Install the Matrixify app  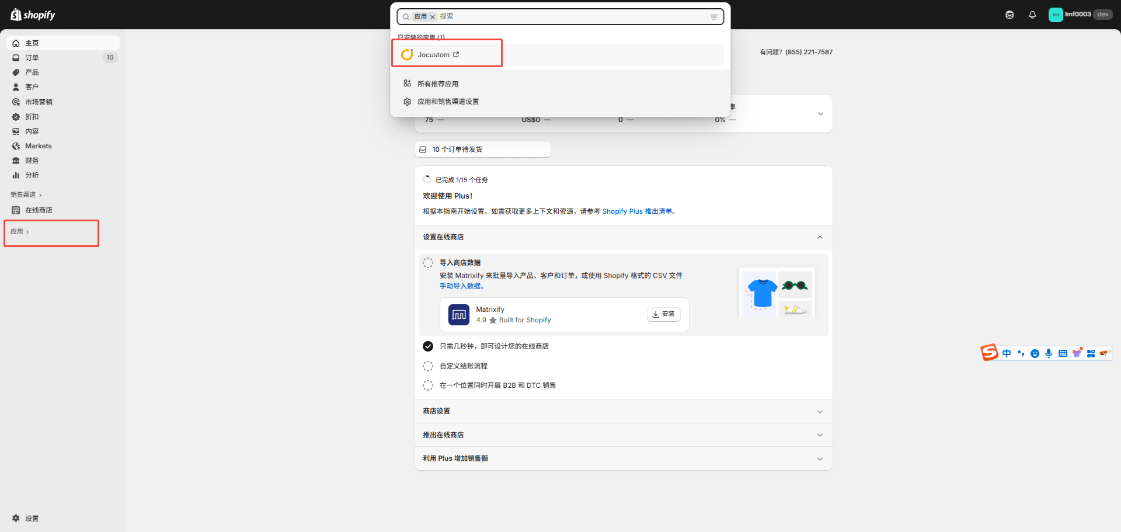663,314
